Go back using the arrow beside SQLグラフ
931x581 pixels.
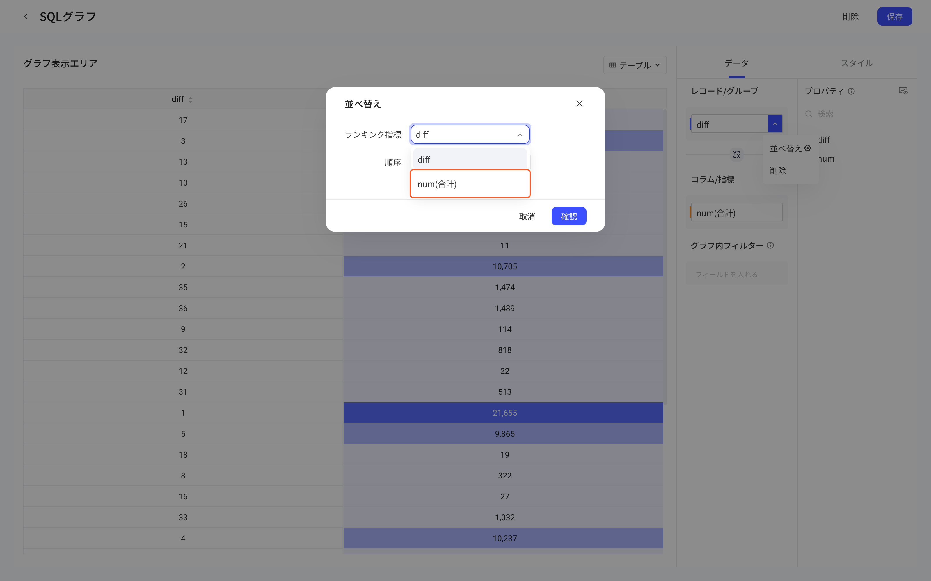point(25,16)
